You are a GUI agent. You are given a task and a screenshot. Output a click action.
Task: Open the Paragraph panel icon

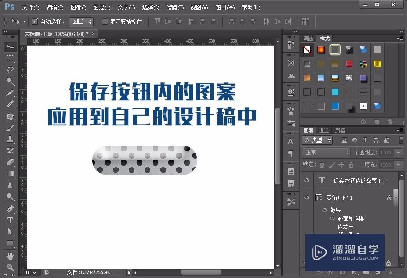pos(291,153)
